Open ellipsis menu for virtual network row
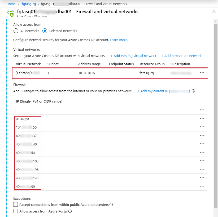 pos(202,73)
